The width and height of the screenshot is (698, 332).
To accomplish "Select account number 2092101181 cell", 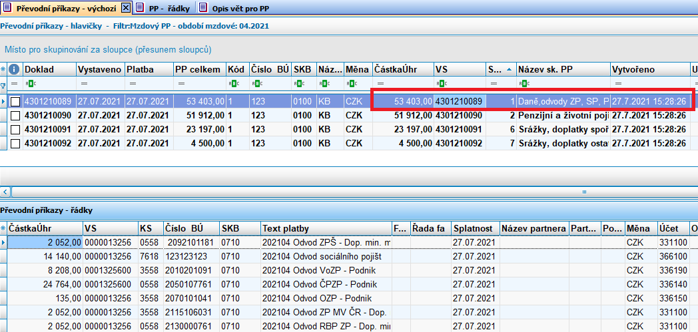I will pyautogui.click(x=191, y=242).
